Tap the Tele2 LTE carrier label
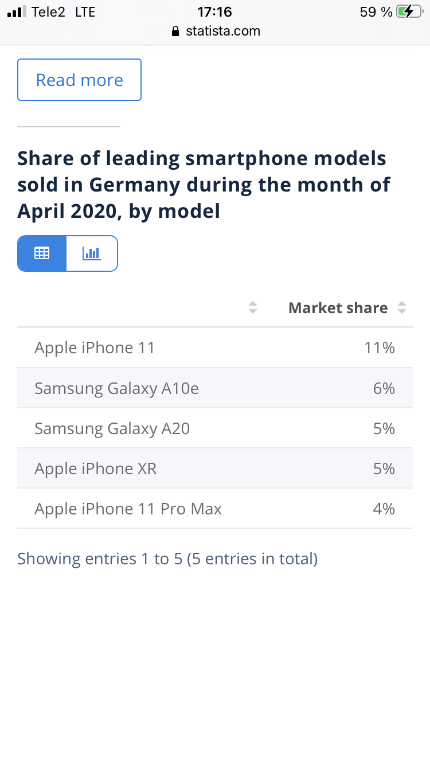The width and height of the screenshot is (430, 765). click(x=63, y=12)
